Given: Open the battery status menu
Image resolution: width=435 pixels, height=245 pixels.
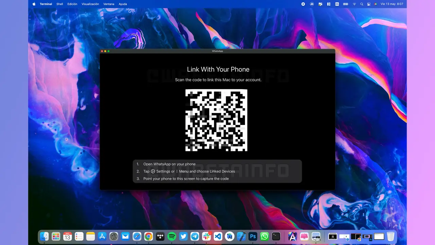Looking at the screenshot, I should pos(346,4).
